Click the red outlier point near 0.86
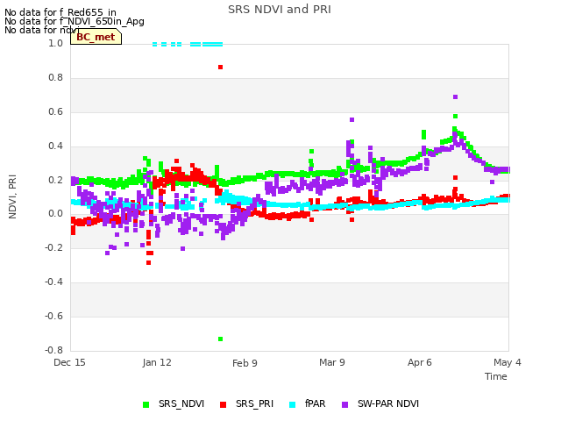The width and height of the screenshot is (561, 421). (x=220, y=68)
